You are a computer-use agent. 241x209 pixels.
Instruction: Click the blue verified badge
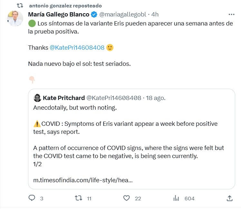(x=94, y=15)
